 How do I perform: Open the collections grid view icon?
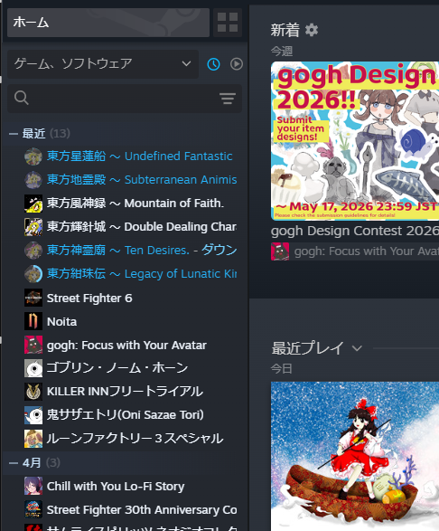pos(228,23)
